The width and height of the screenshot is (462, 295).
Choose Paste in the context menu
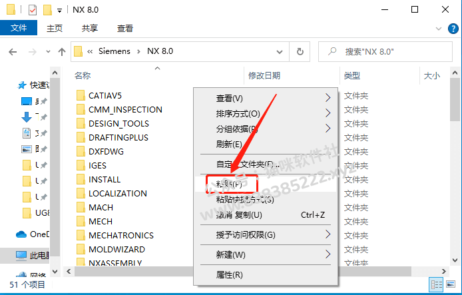coord(266,184)
